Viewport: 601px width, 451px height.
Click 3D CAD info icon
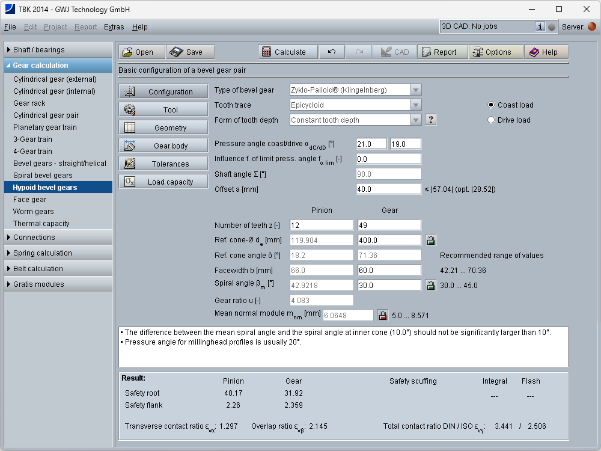[540, 26]
